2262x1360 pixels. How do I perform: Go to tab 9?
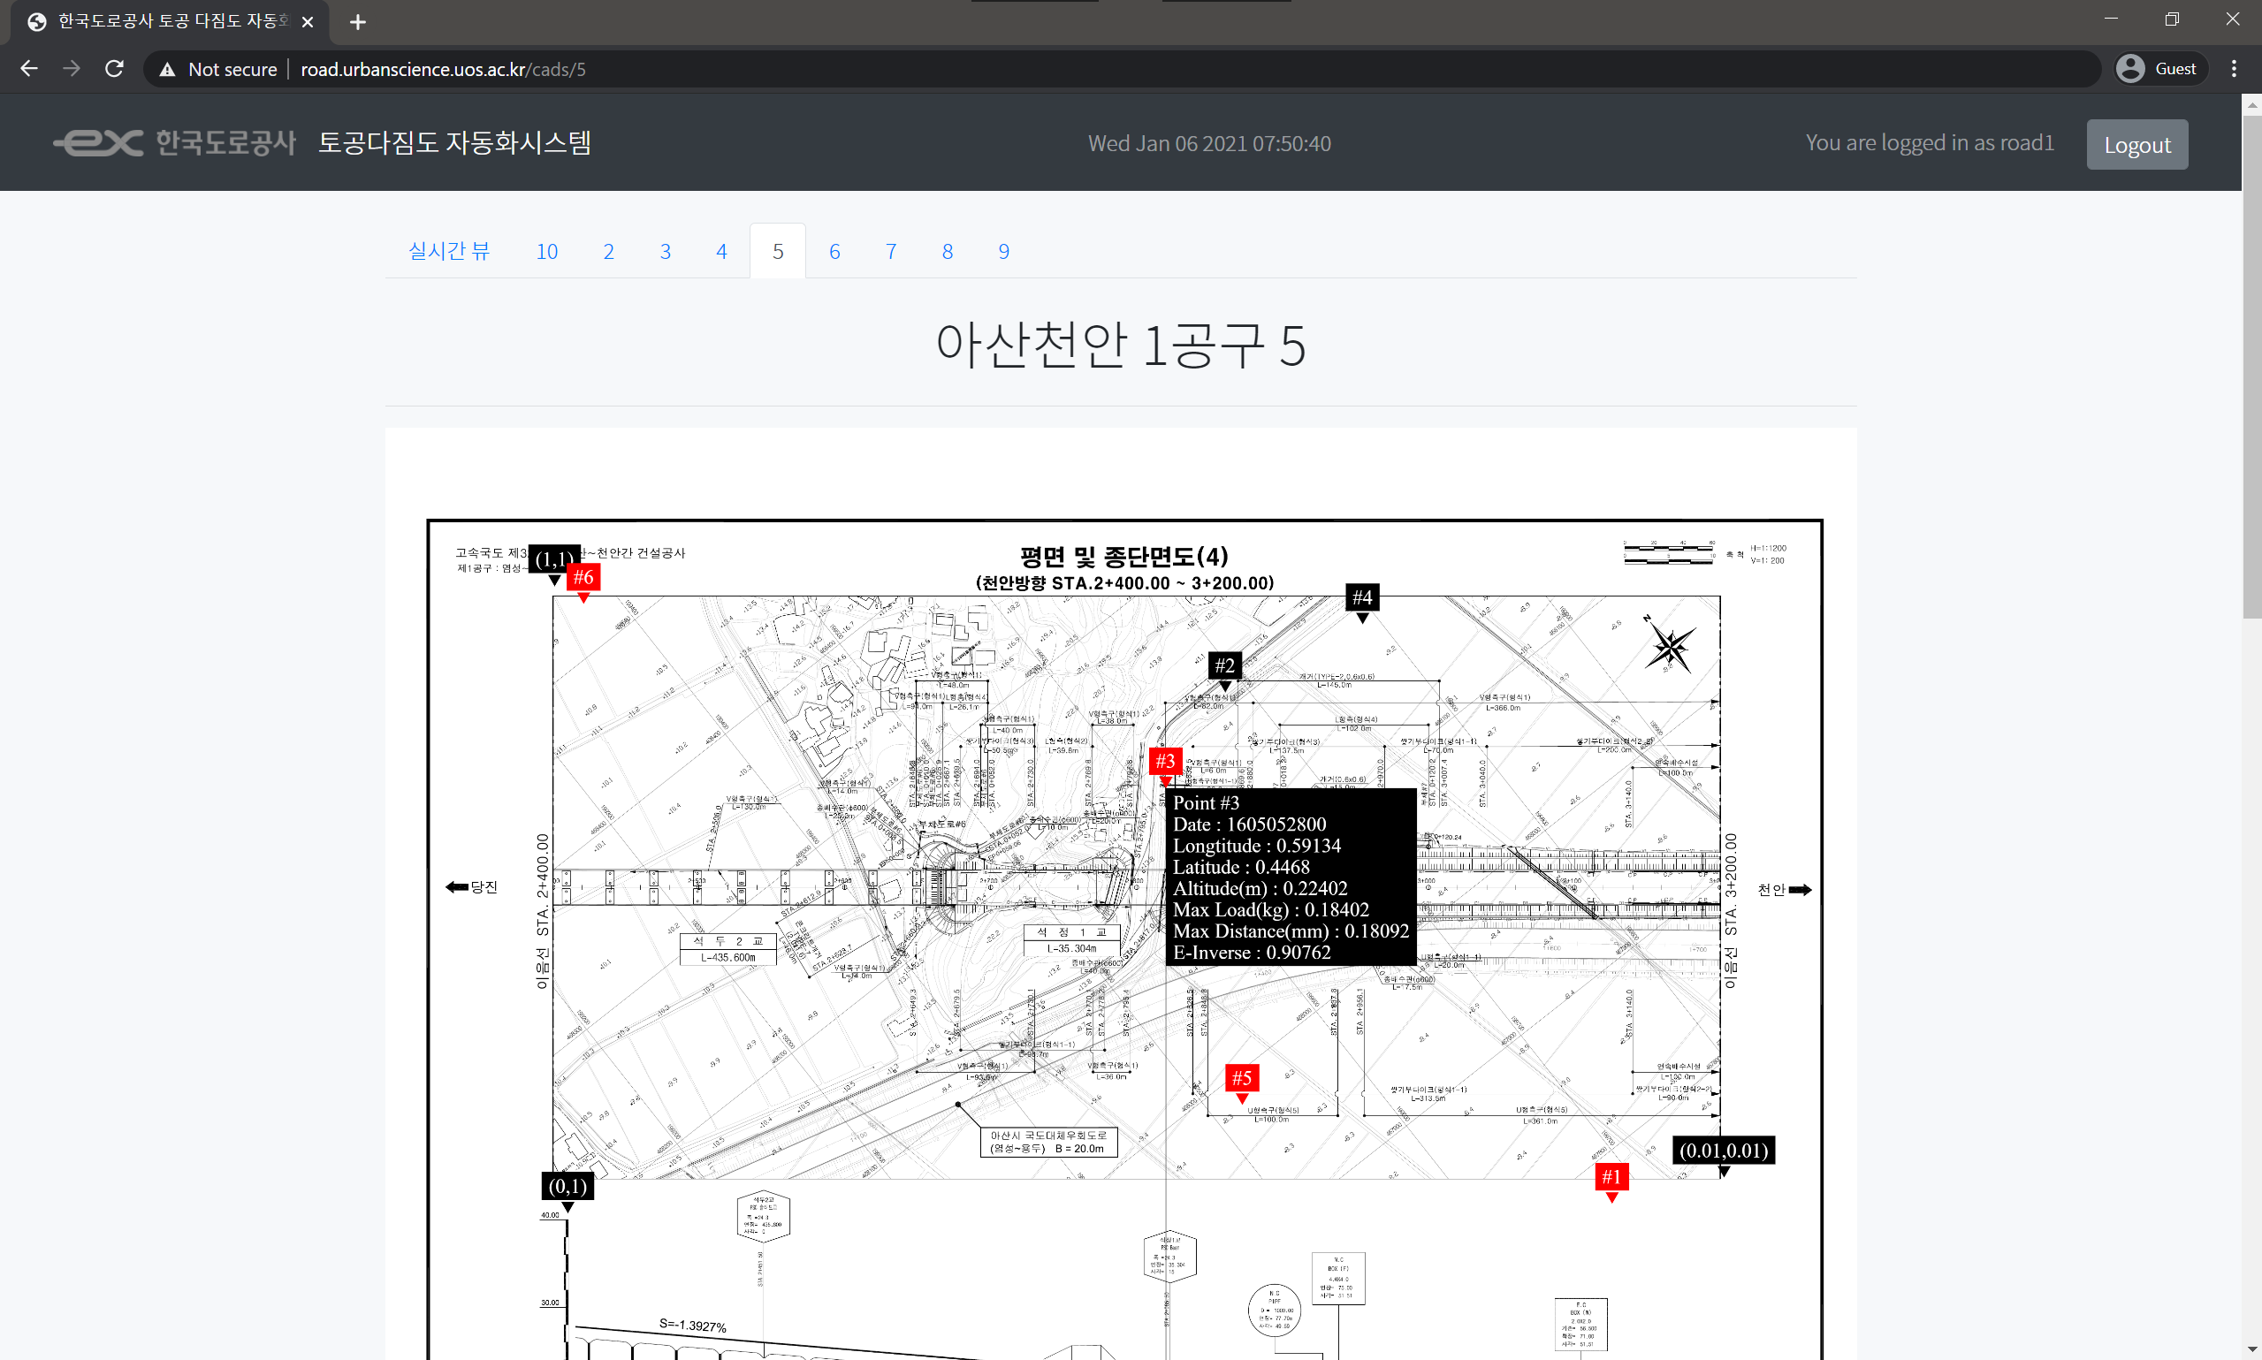1003,251
